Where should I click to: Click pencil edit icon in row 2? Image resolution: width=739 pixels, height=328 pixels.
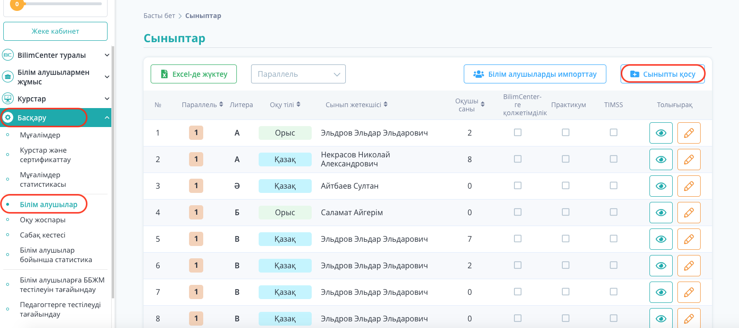689,159
